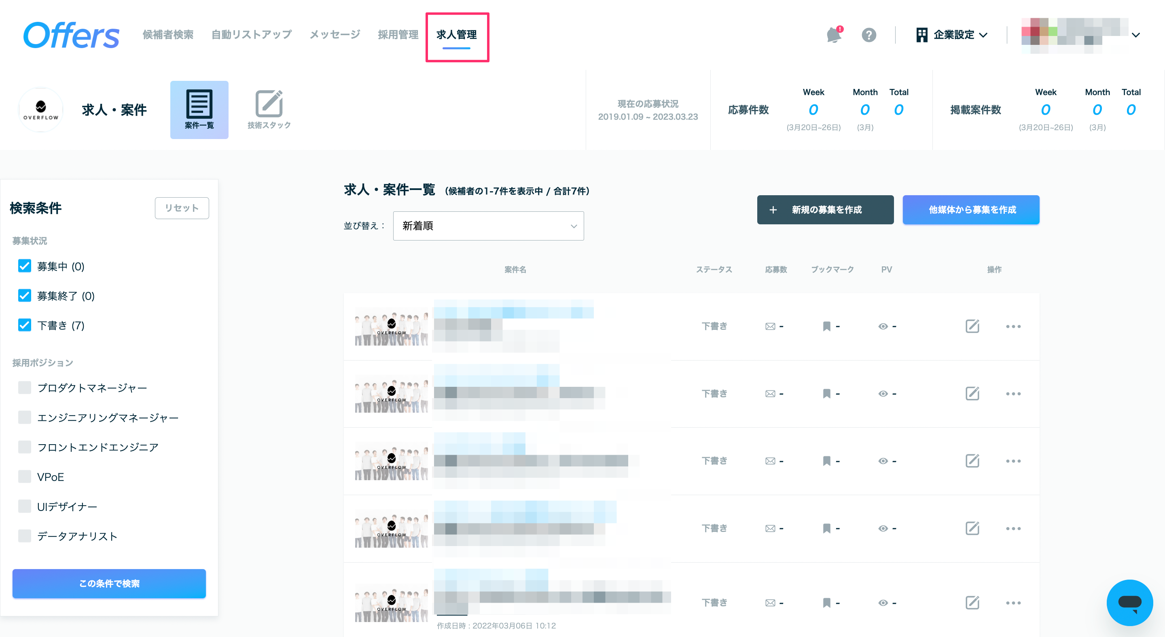The image size is (1165, 637).
Task: Open more options for fourth listing
Action: click(1013, 528)
